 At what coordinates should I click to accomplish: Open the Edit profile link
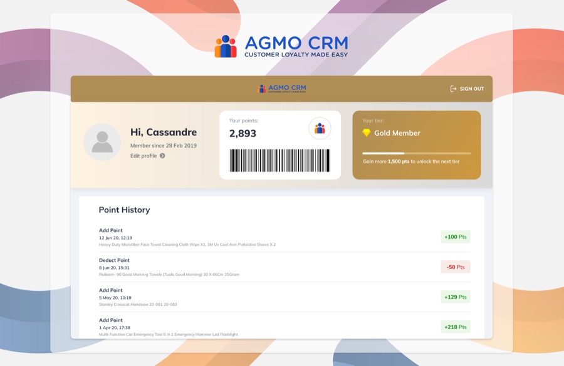click(x=144, y=156)
